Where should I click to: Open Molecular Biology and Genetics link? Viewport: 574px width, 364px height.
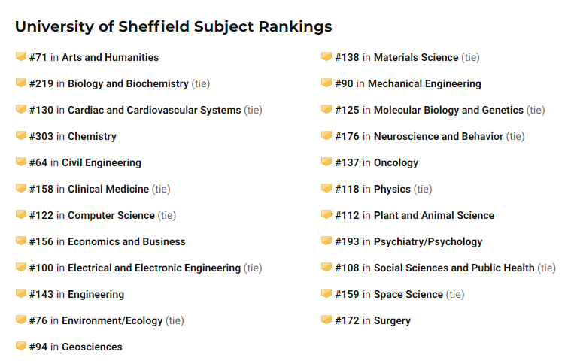pos(449,110)
